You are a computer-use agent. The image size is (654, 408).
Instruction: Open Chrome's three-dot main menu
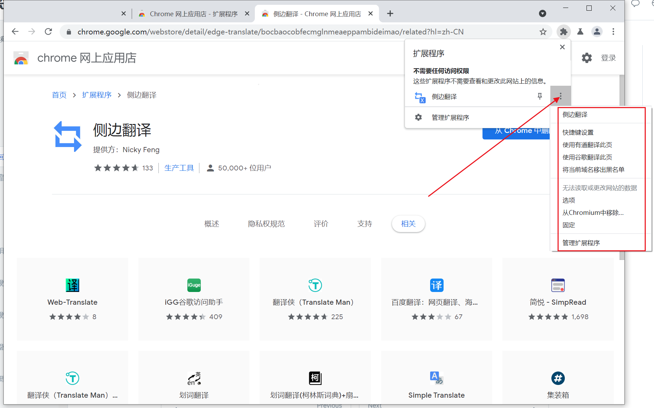click(x=613, y=32)
